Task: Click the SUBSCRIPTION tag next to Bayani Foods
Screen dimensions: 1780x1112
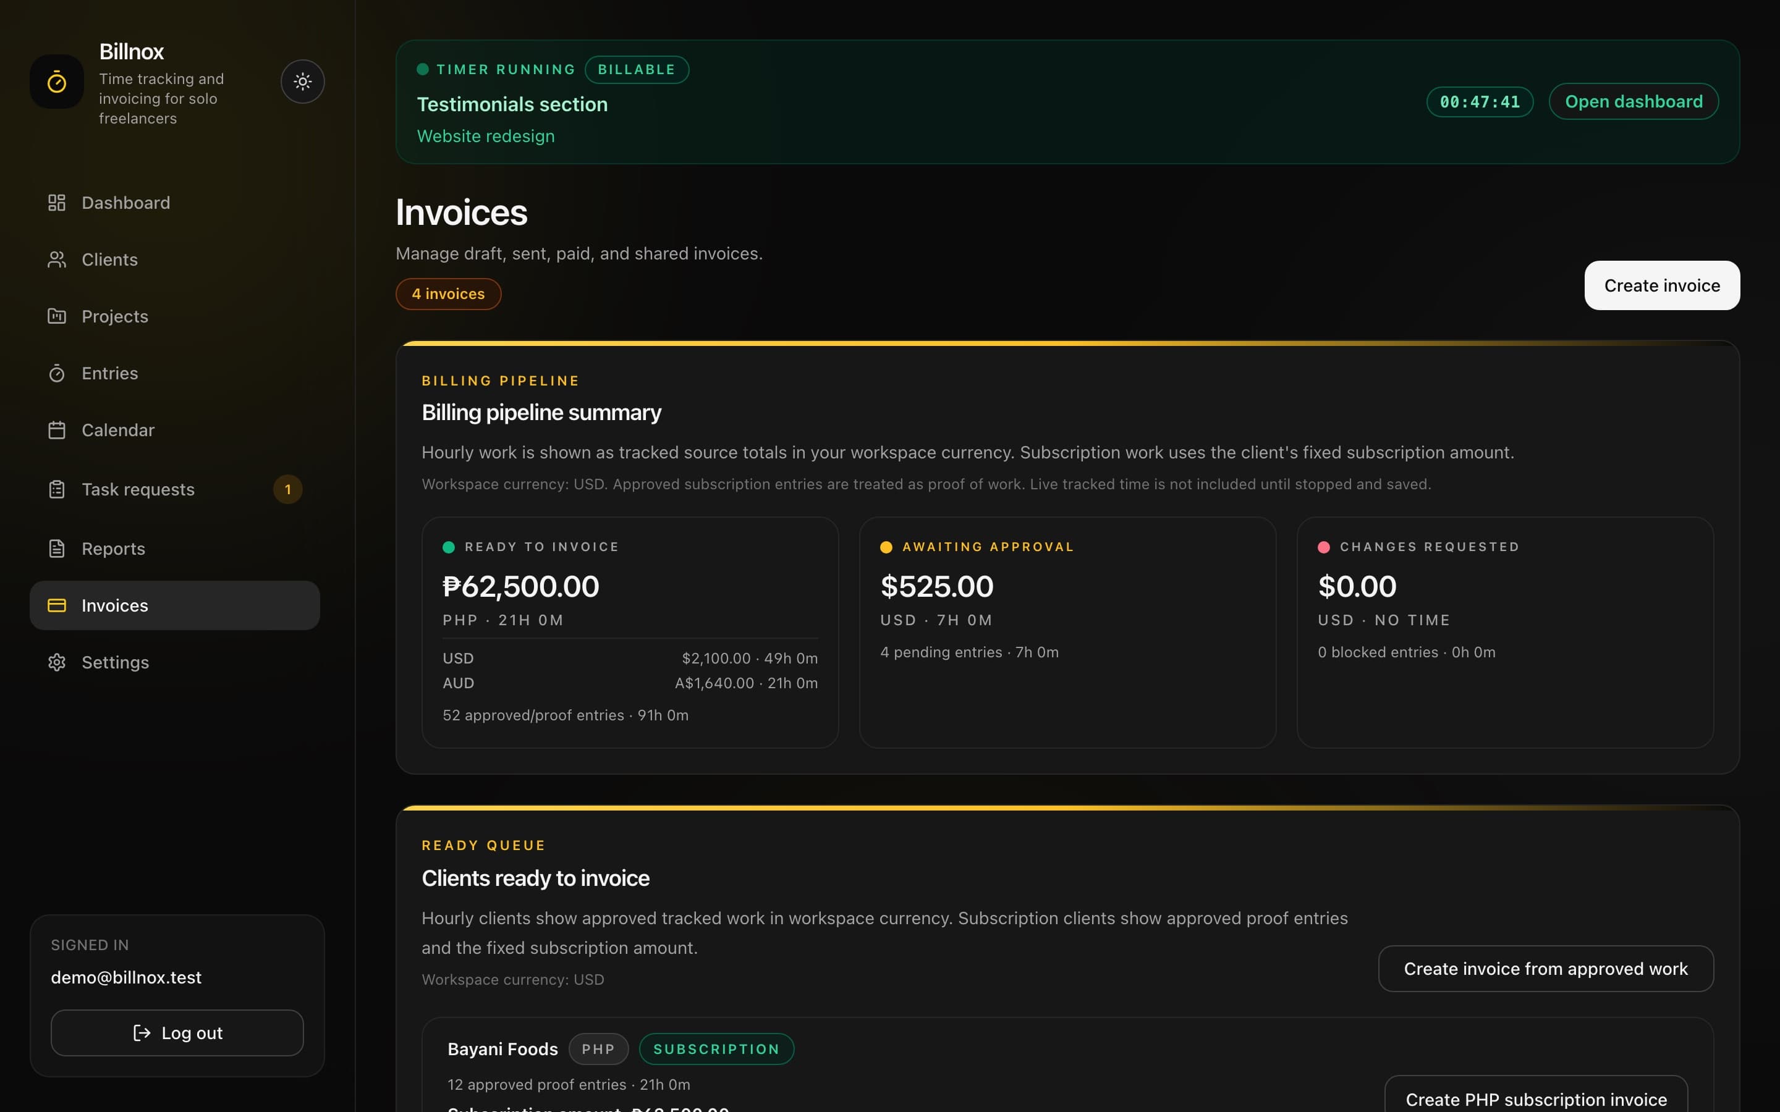Action: (716, 1049)
